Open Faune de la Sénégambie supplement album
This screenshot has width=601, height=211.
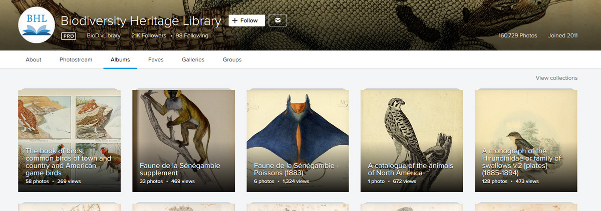pyautogui.click(x=183, y=141)
